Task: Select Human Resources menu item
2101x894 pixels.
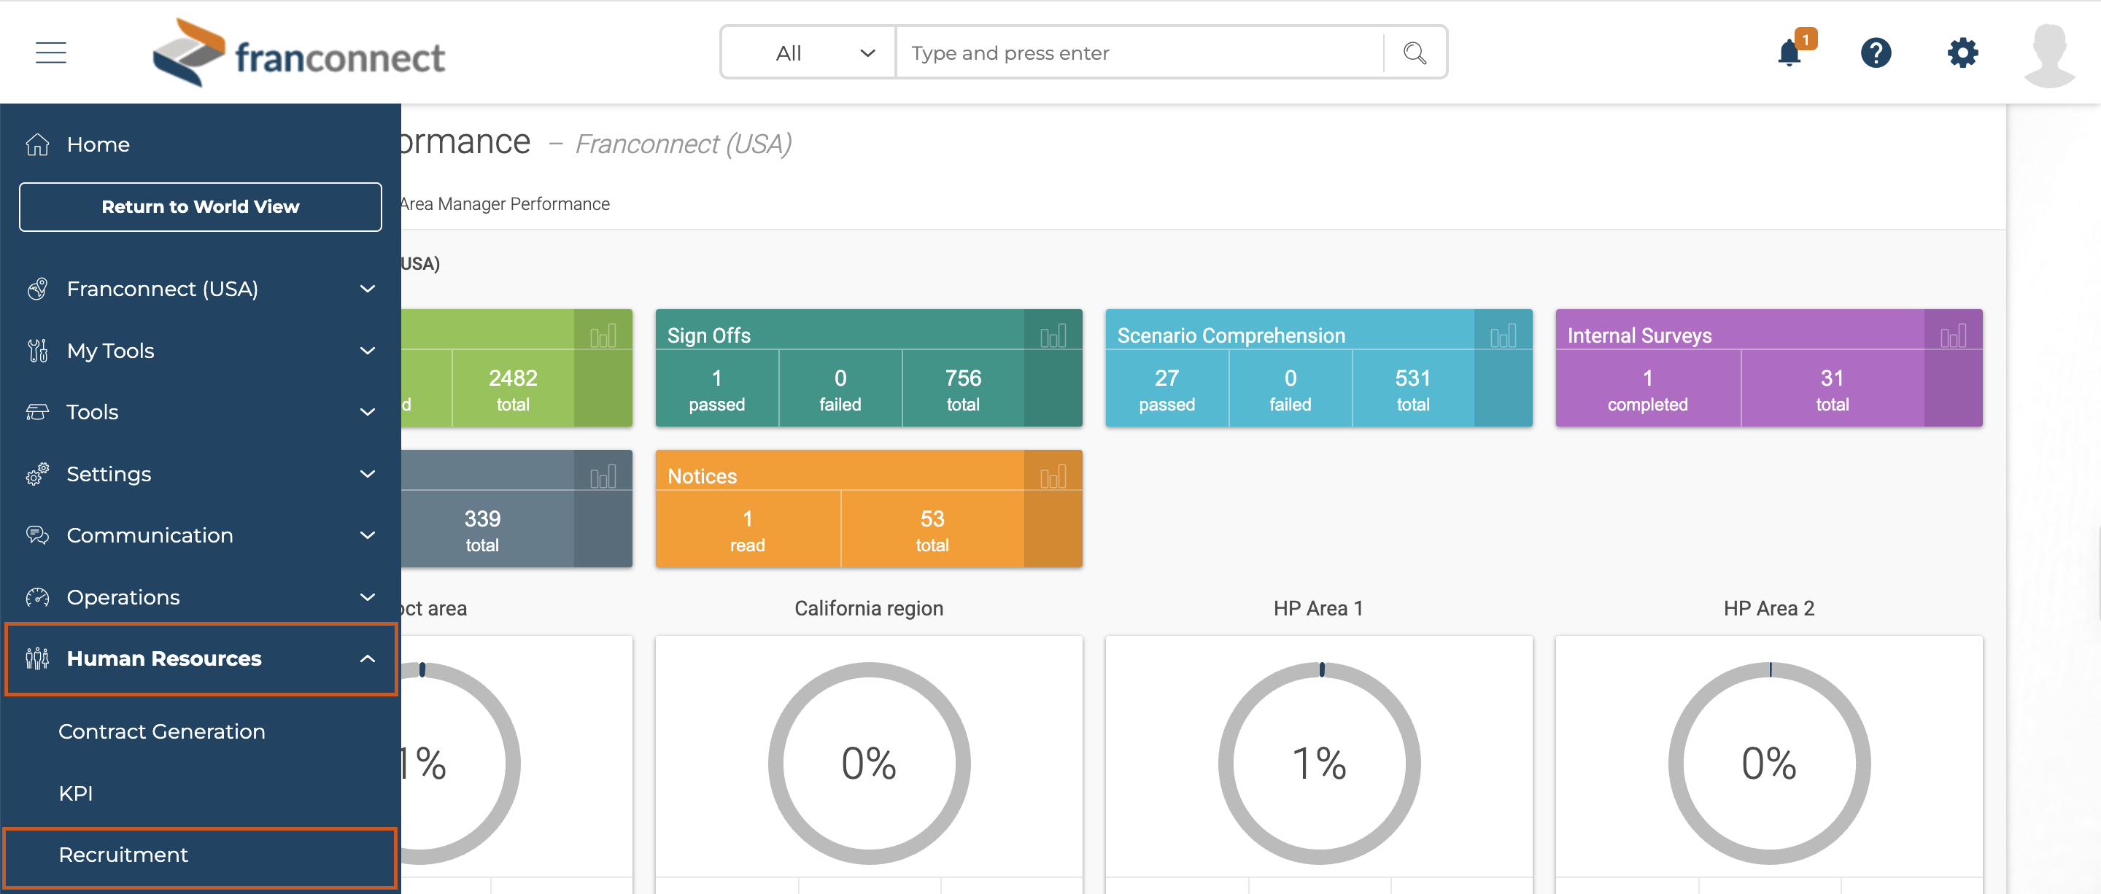Action: [x=201, y=658]
